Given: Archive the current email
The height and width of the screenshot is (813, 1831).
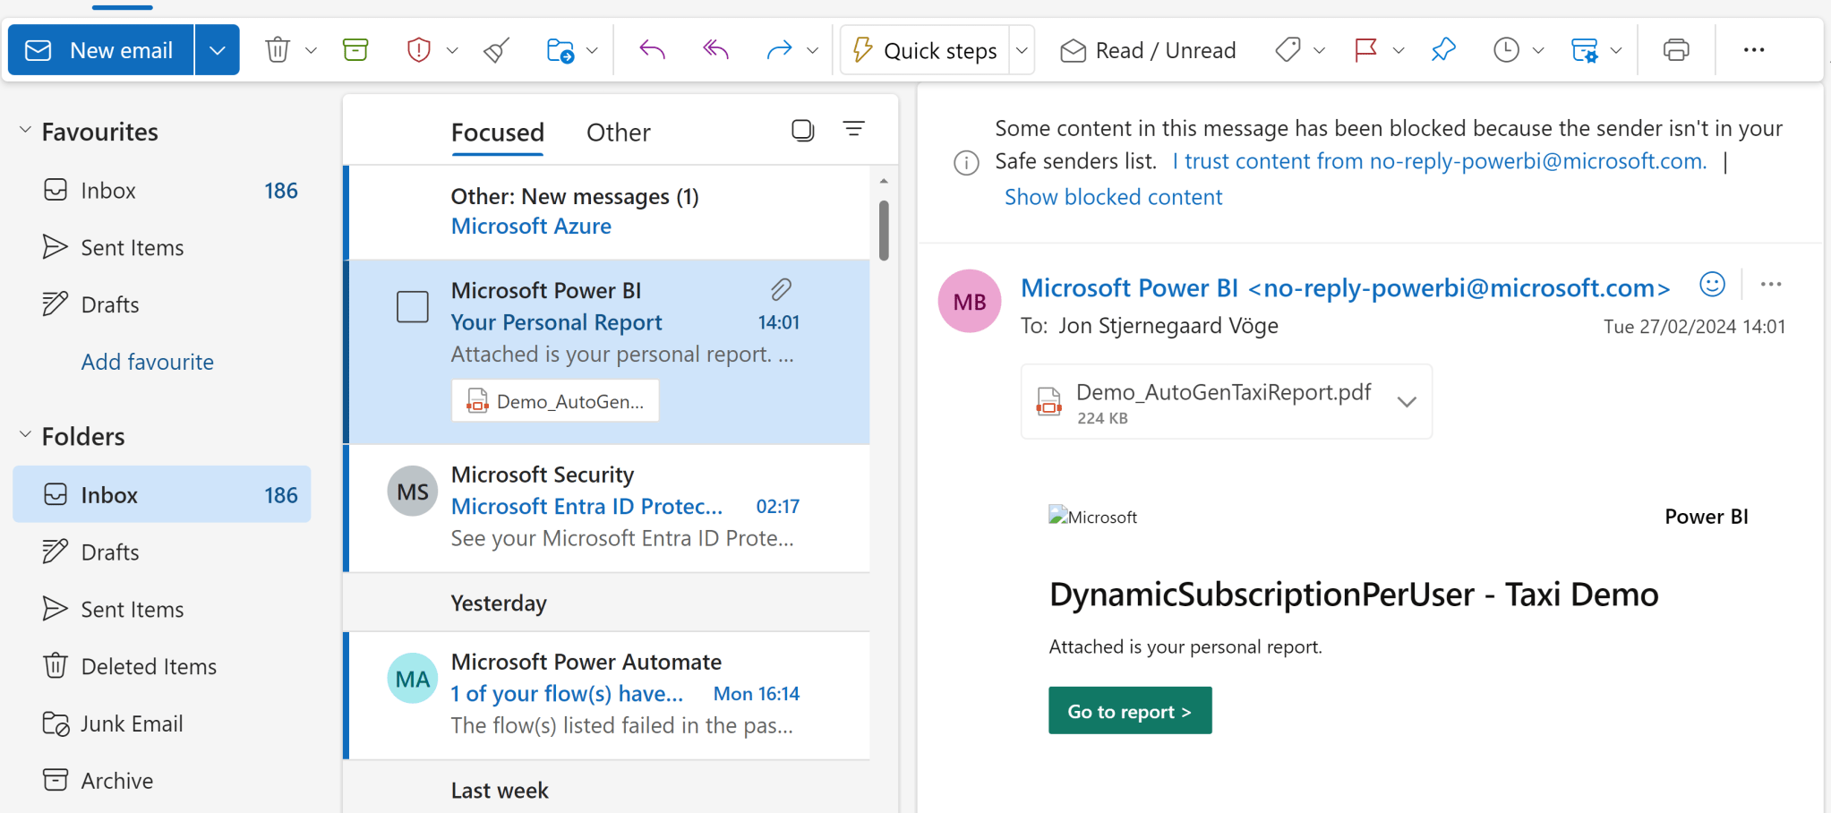Looking at the screenshot, I should pos(355,49).
